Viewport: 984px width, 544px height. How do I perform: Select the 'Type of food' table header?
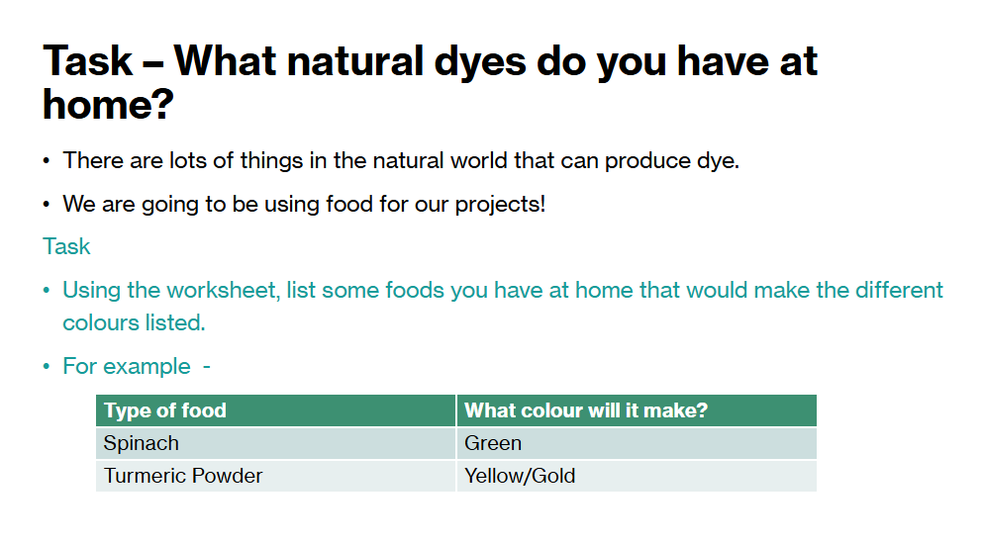(275, 410)
